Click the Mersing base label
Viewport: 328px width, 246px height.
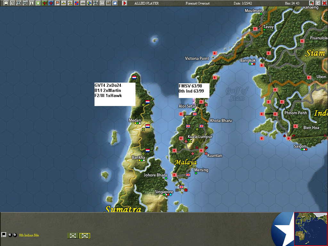click(x=201, y=170)
